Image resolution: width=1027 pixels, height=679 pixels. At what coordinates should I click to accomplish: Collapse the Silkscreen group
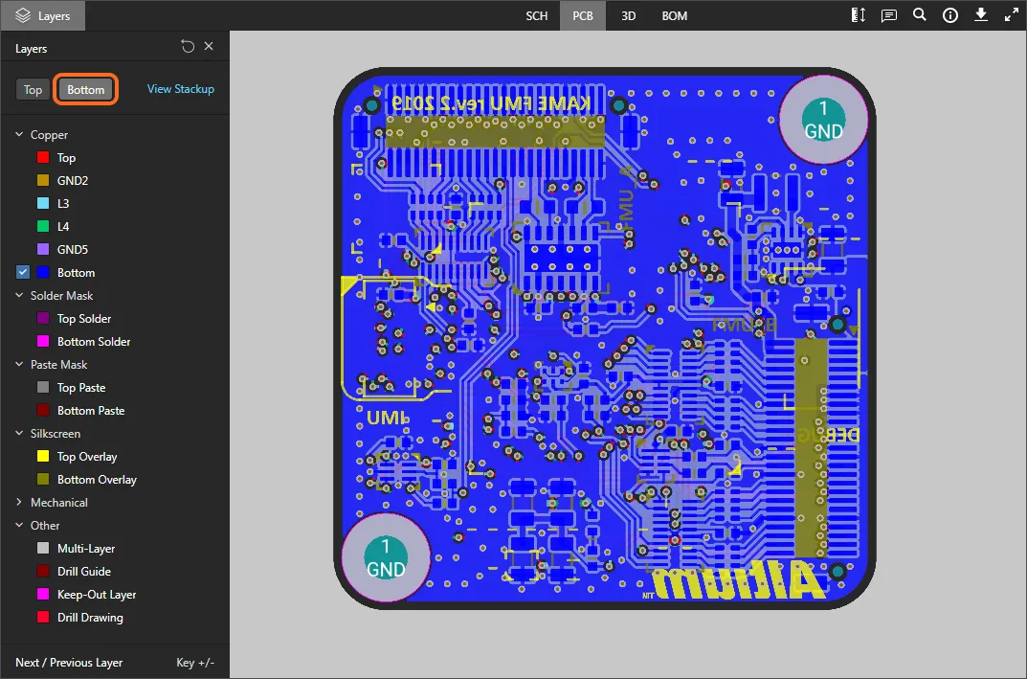coord(19,433)
